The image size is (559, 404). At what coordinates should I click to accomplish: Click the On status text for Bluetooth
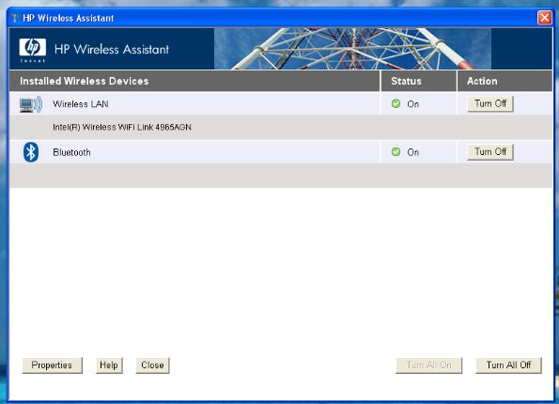pyautogui.click(x=412, y=152)
